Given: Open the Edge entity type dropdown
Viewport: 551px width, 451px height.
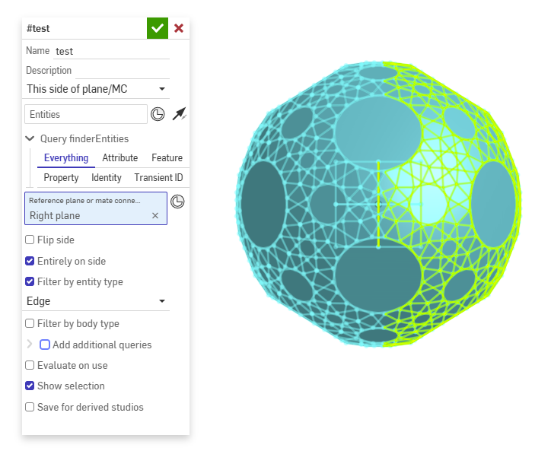Looking at the screenshot, I should pos(96,301).
